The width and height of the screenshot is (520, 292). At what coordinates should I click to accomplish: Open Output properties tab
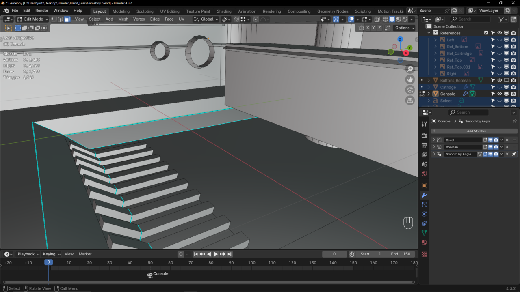[x=424, y=145]
